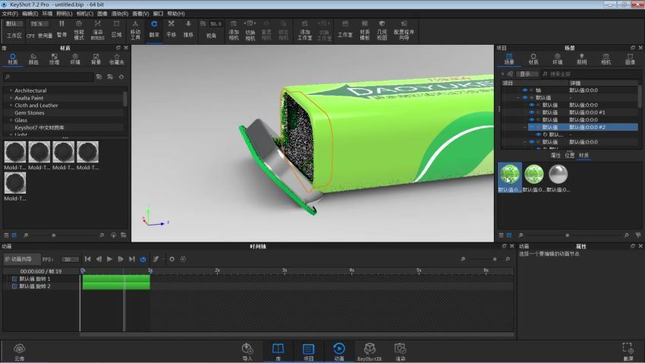
Task: Click the CPU 使用量 toolbar item
Action: (x=39, y=36)
